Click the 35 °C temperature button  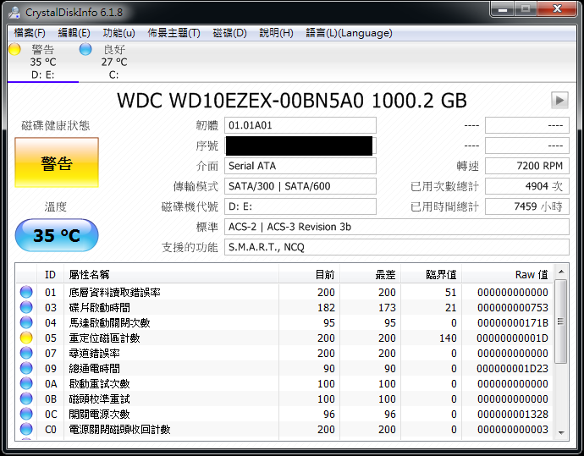(57, 235)
